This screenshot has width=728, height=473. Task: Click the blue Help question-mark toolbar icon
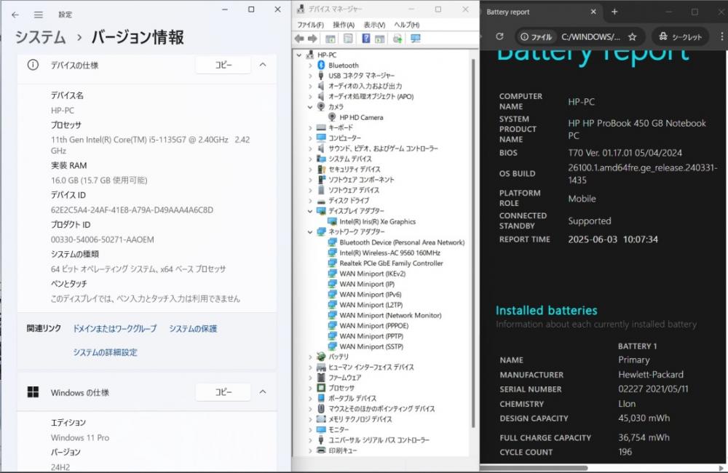click(366, 39)
